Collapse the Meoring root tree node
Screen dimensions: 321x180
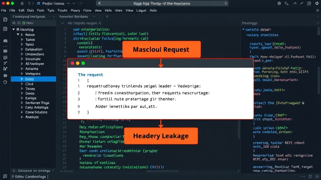point(13,29)
